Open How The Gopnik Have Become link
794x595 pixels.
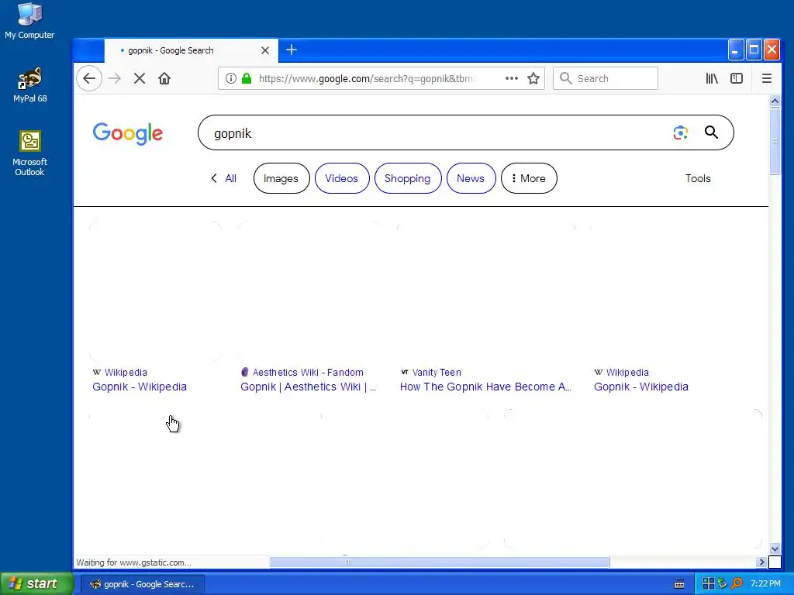[x=485, y=387]
